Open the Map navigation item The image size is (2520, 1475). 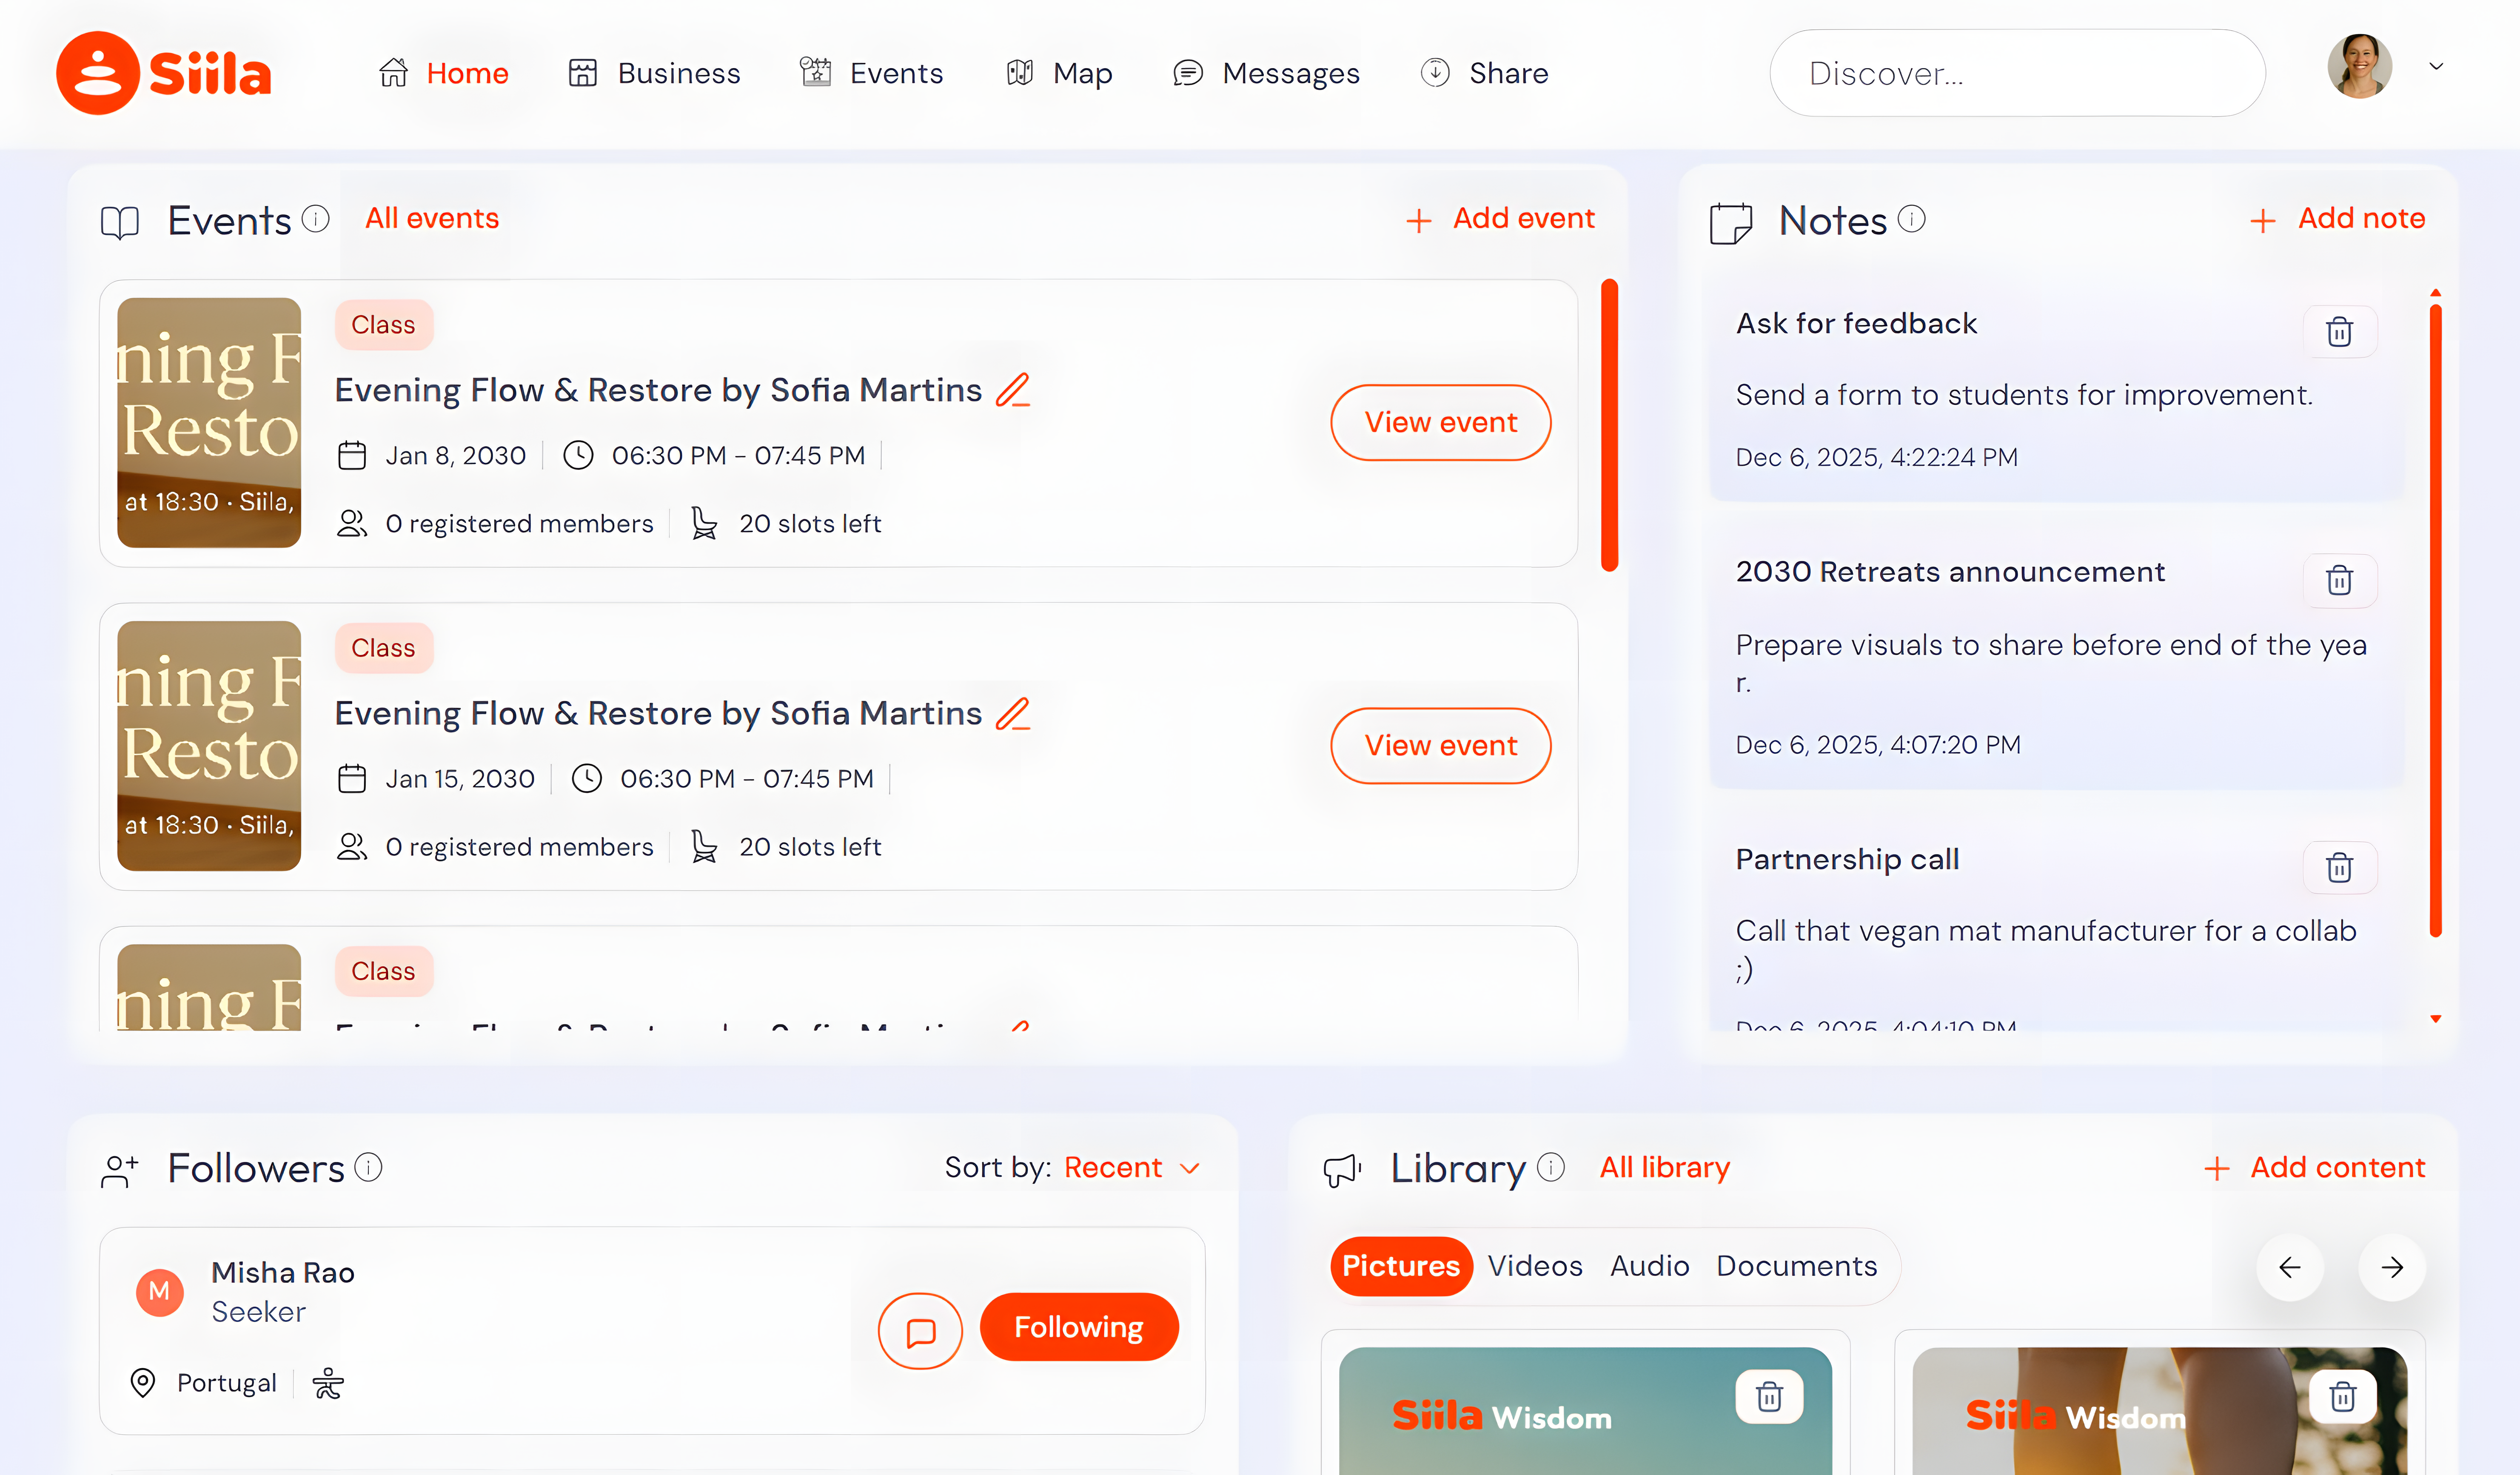click(1059, 73)
